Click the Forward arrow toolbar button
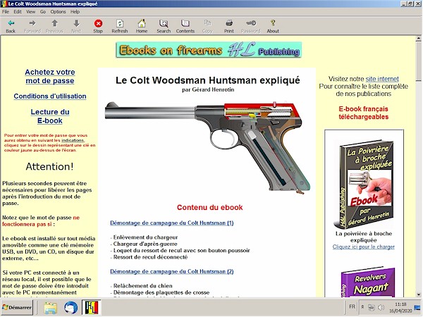 32,26
